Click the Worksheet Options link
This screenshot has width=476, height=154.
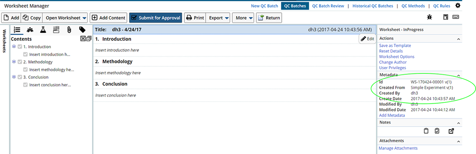(397, 57)
